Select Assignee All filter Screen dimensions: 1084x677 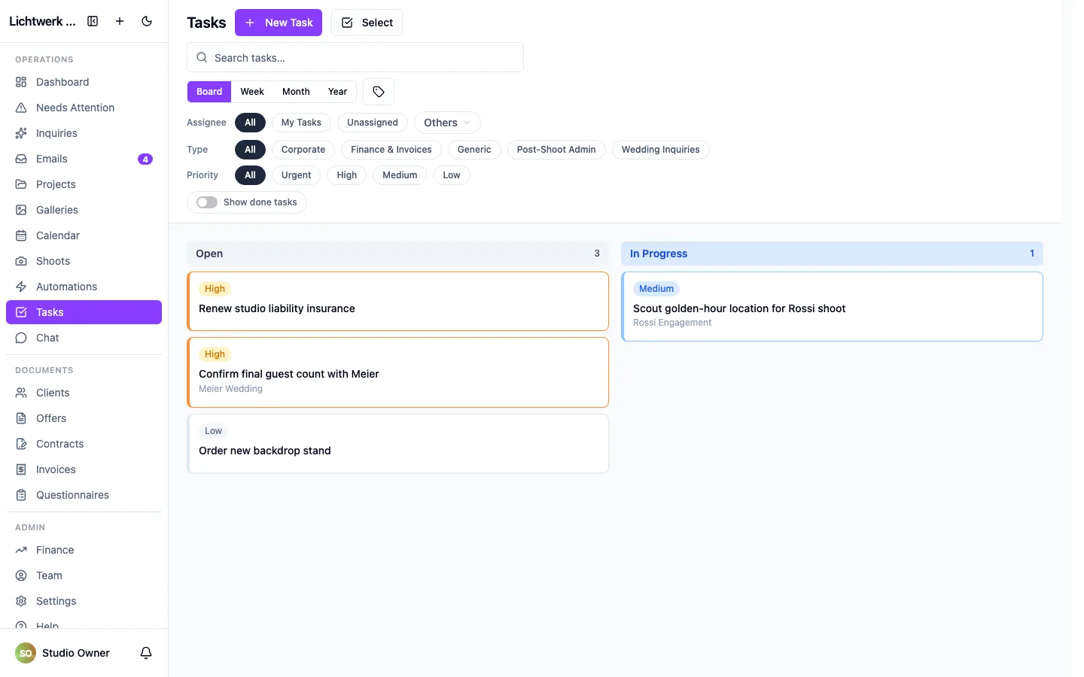coord(250,123)
